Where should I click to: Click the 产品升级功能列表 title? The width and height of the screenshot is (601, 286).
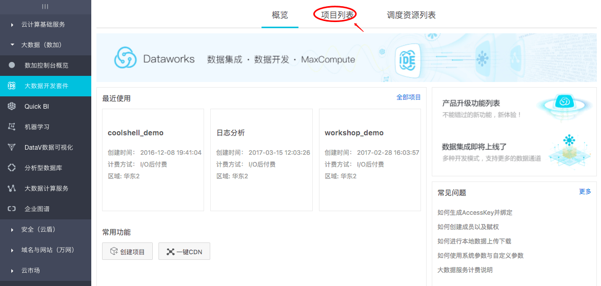pyautogui.click(x=471, y=104)
